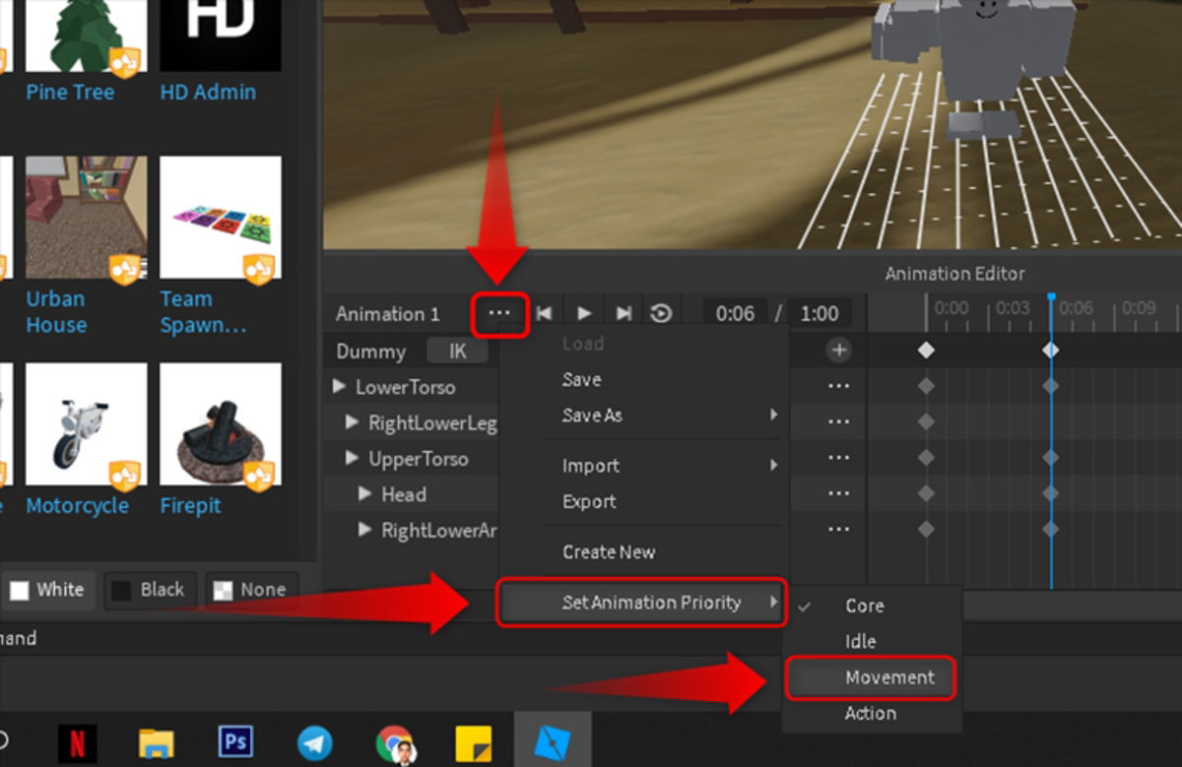Toggle animation looping with the loop icon
Screen dimensions: 1182x767
click(x=661, y=312)
